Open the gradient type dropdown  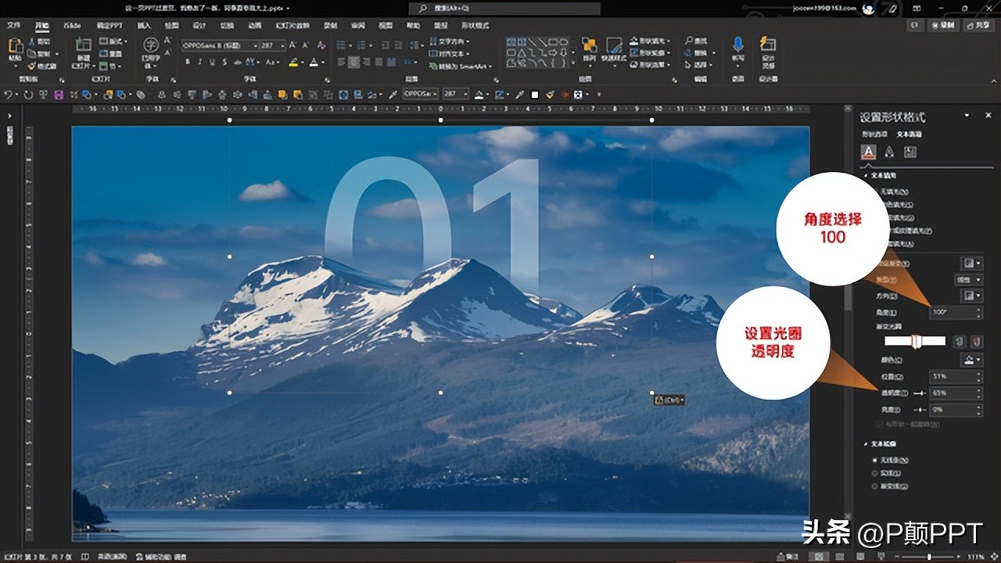pos(968,280)
